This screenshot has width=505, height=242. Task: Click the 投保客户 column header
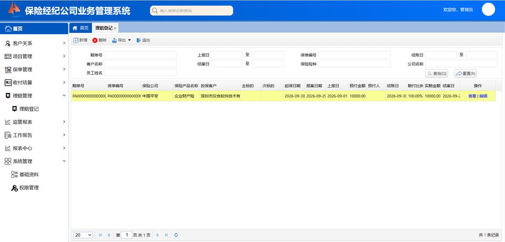point(220,86)
